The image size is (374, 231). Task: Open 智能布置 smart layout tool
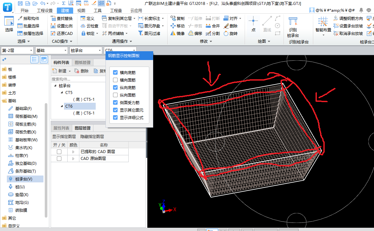(x=323, y=26)
